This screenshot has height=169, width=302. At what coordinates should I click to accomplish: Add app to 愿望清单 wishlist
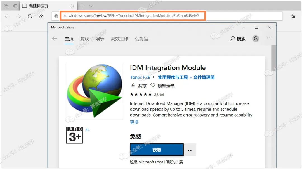pyautogui.click(x=162, y=86)
